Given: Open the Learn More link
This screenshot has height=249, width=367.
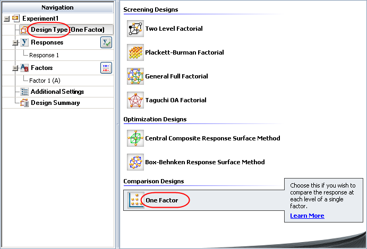Looking at the screenshot, I should coord(307,216).
